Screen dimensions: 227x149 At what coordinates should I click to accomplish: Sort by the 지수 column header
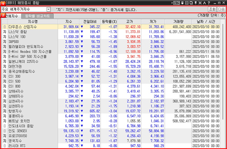pos(68,22)
